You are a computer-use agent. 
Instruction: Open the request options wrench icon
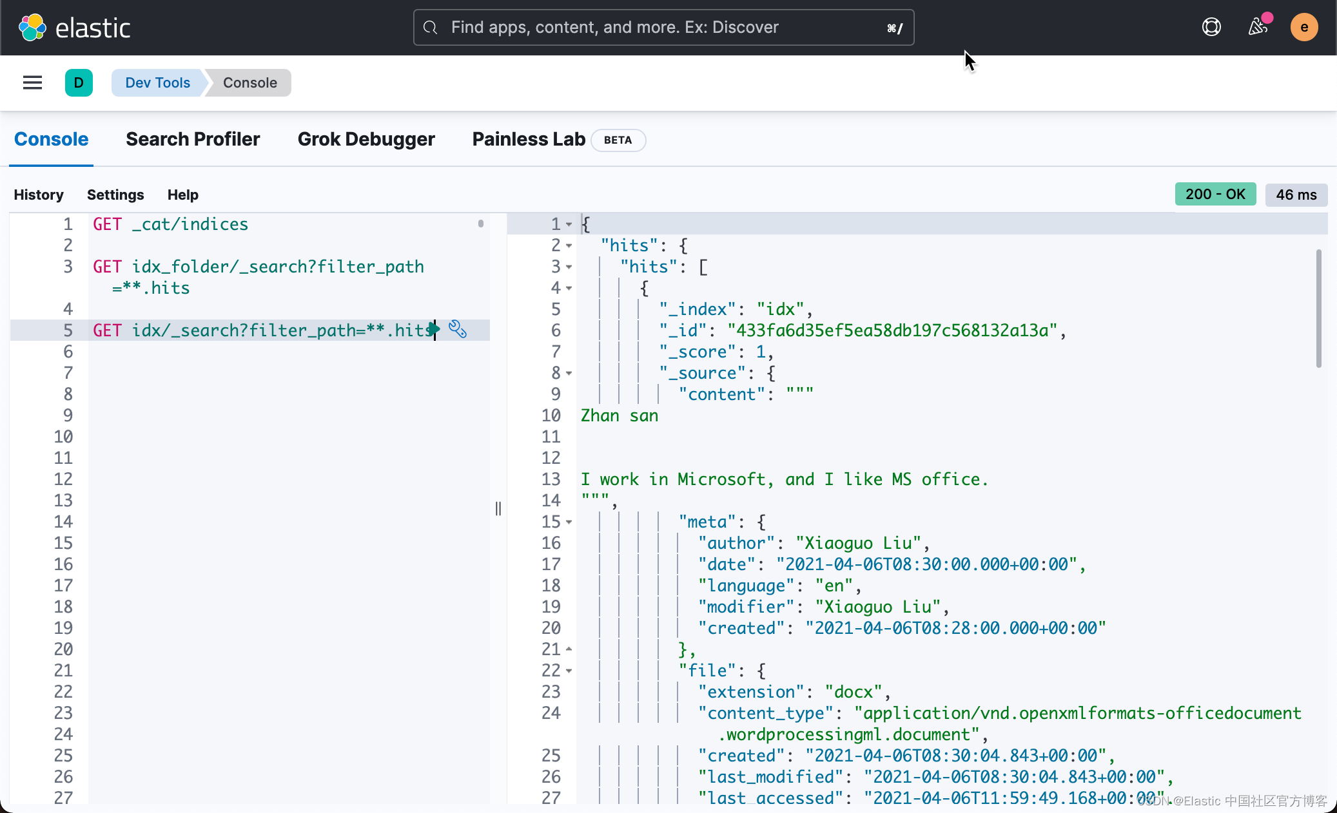[458, 330]
